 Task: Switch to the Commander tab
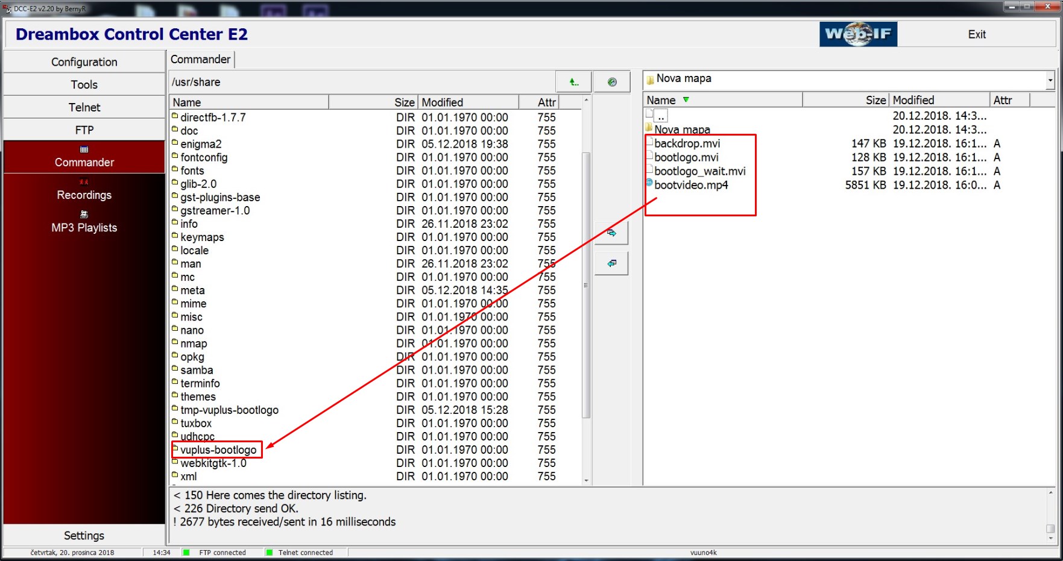click(x=201, y=59)
